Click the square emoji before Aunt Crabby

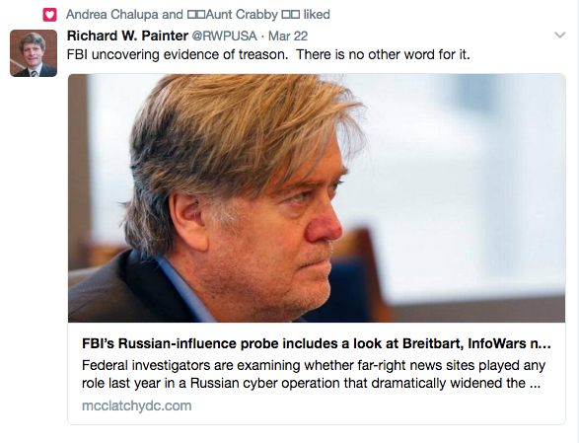(x=196, y=15)
